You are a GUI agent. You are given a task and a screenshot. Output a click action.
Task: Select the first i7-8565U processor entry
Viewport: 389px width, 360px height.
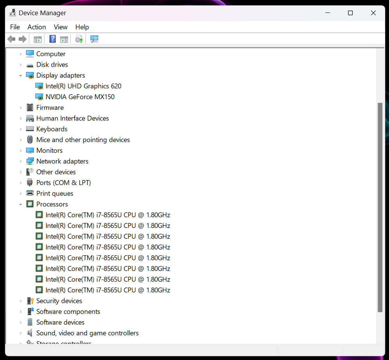(107, 215)
